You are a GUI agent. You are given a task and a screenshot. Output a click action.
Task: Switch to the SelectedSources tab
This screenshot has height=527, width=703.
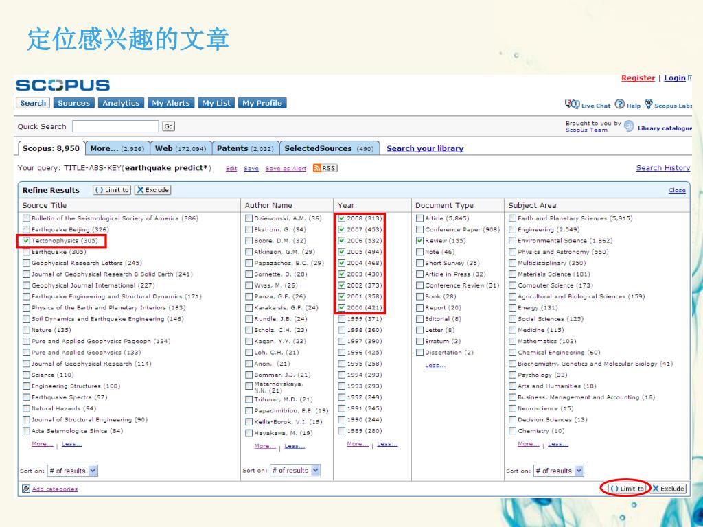[x=330, y=148]
